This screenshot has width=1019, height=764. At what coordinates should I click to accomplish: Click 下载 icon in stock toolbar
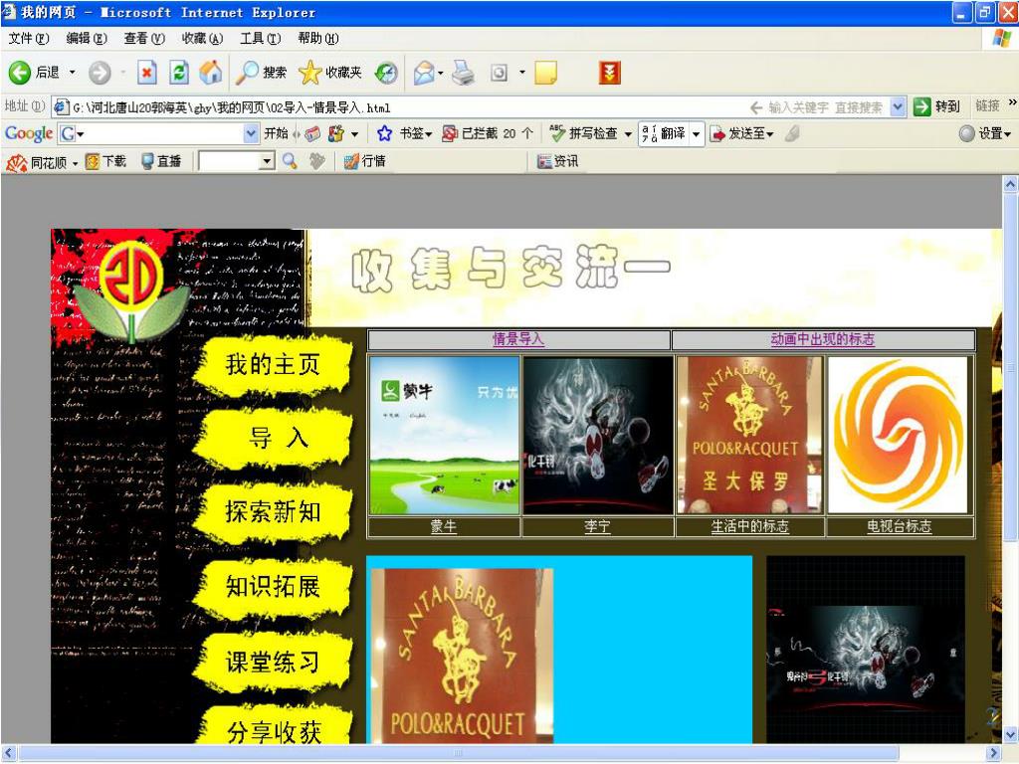[93, 161]
